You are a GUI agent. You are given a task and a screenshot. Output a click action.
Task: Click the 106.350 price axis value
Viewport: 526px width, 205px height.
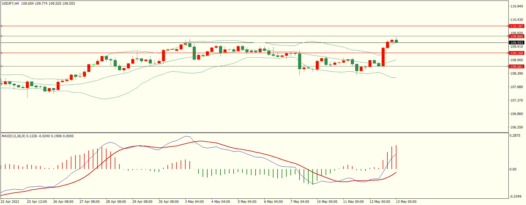[x=516, y=127]
